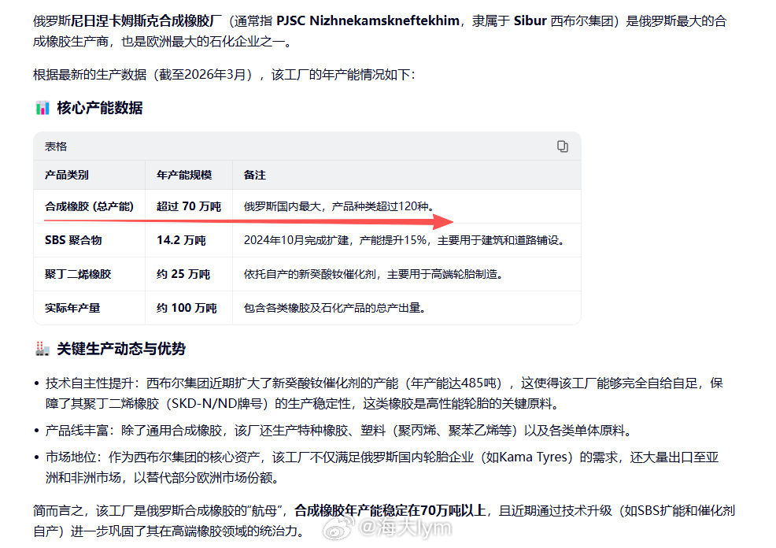
Task: Select the 超过 70 万吨 cell
Action: coord(189,206)
